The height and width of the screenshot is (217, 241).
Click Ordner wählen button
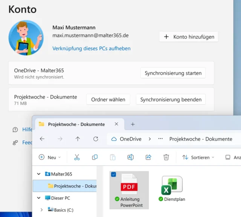108,100
